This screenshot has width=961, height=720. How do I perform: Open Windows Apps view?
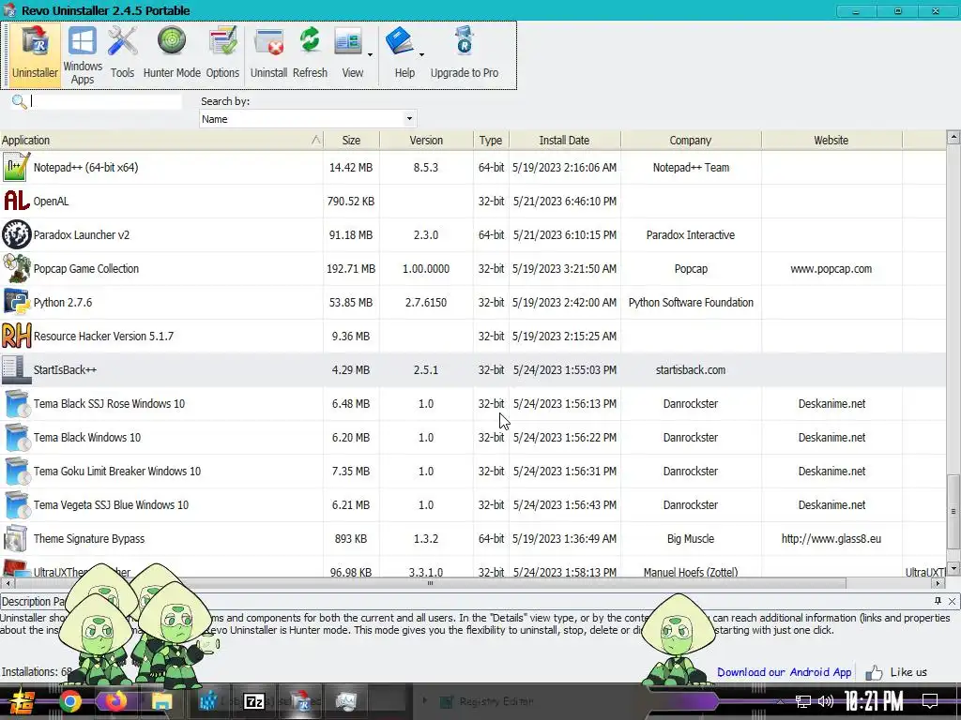tap(83, 53)
